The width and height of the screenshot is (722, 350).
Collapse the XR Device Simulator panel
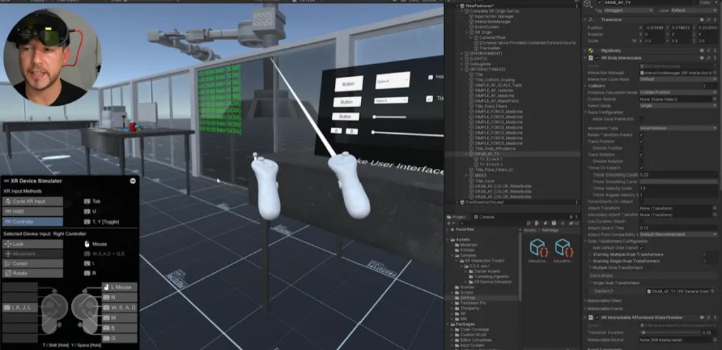[x=133, y=181]
